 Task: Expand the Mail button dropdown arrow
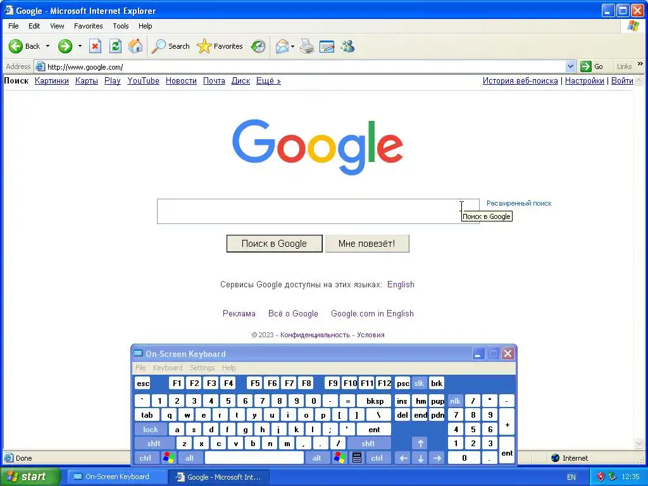[x=292, y=46]
